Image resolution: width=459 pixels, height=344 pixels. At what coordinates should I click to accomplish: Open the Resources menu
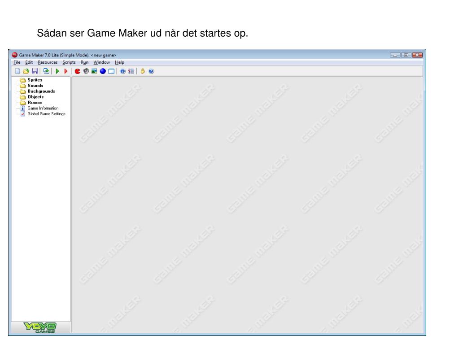click(x=48, y=62)
